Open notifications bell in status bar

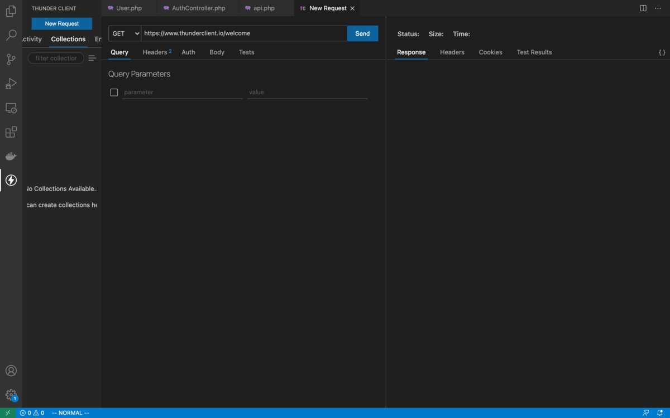pyautogui.click(x=659, y=413)
